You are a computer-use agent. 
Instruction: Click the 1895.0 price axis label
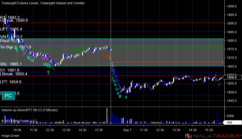pos(232,15)
